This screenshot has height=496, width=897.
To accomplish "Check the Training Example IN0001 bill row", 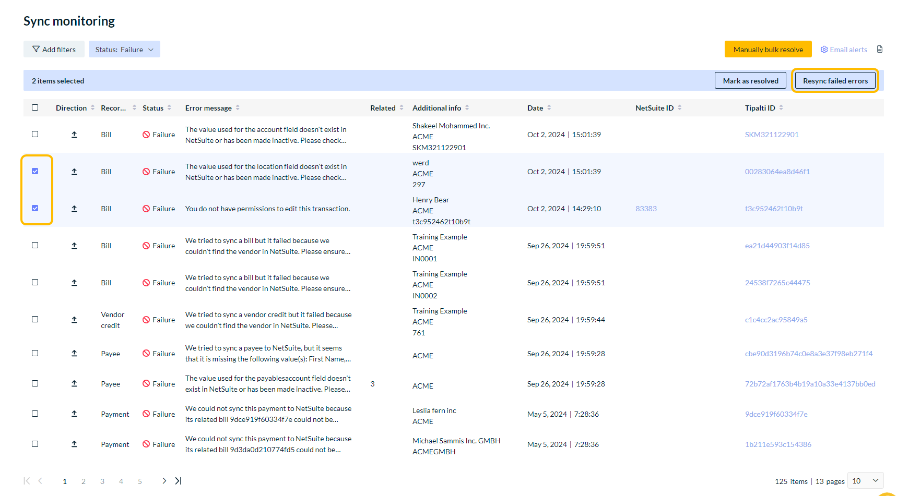I will click(35, 245).
